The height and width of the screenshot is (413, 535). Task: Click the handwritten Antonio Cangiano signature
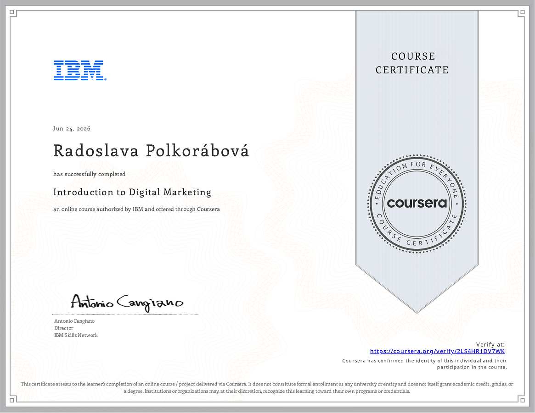[127, 303]
